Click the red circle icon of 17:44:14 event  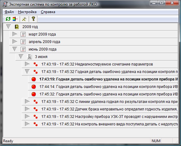[34, 87]
